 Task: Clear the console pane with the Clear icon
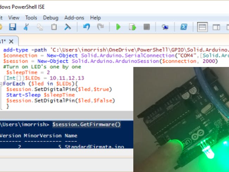coord(68,27)
